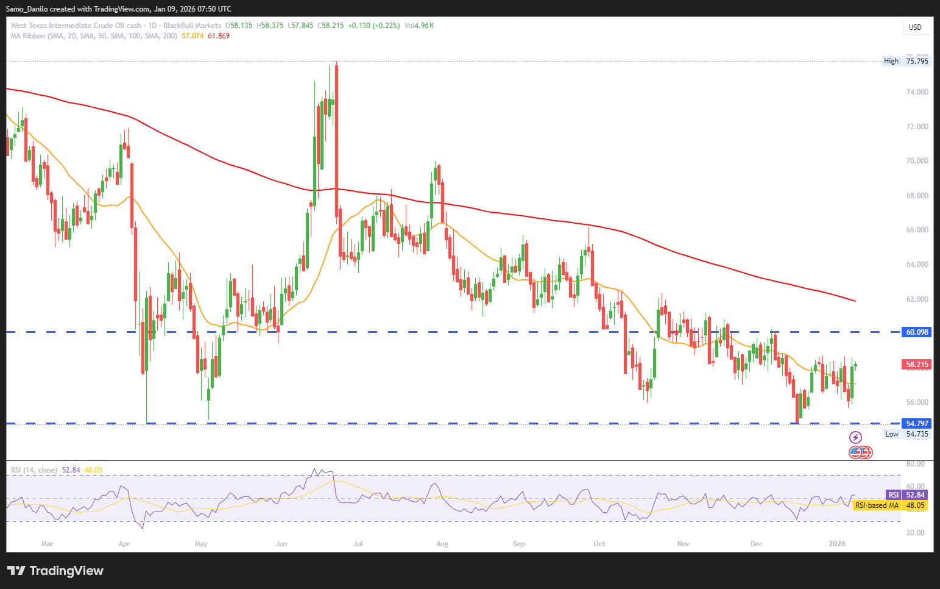Click the Low 54.735 price label

click(x=907, y=434)
